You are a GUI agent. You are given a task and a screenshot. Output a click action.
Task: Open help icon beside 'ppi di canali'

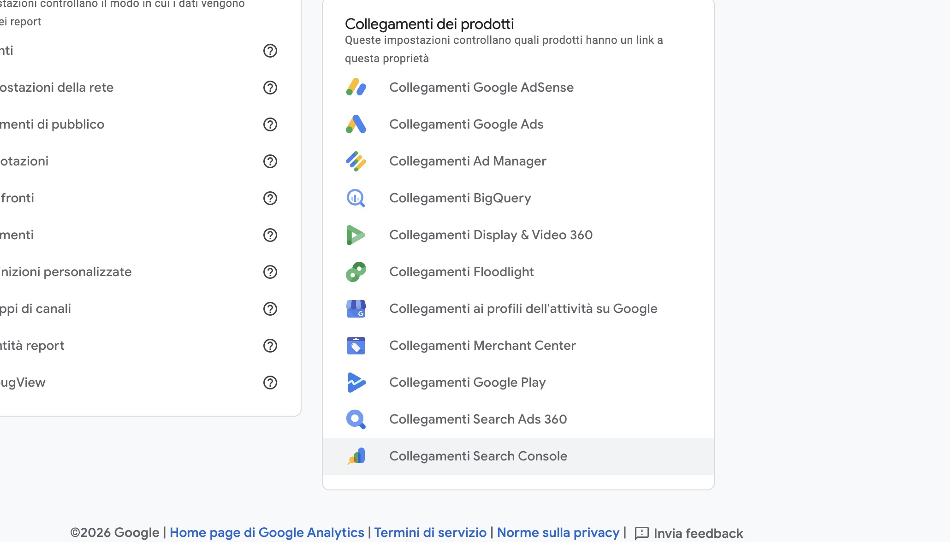(x=270, y=309)
